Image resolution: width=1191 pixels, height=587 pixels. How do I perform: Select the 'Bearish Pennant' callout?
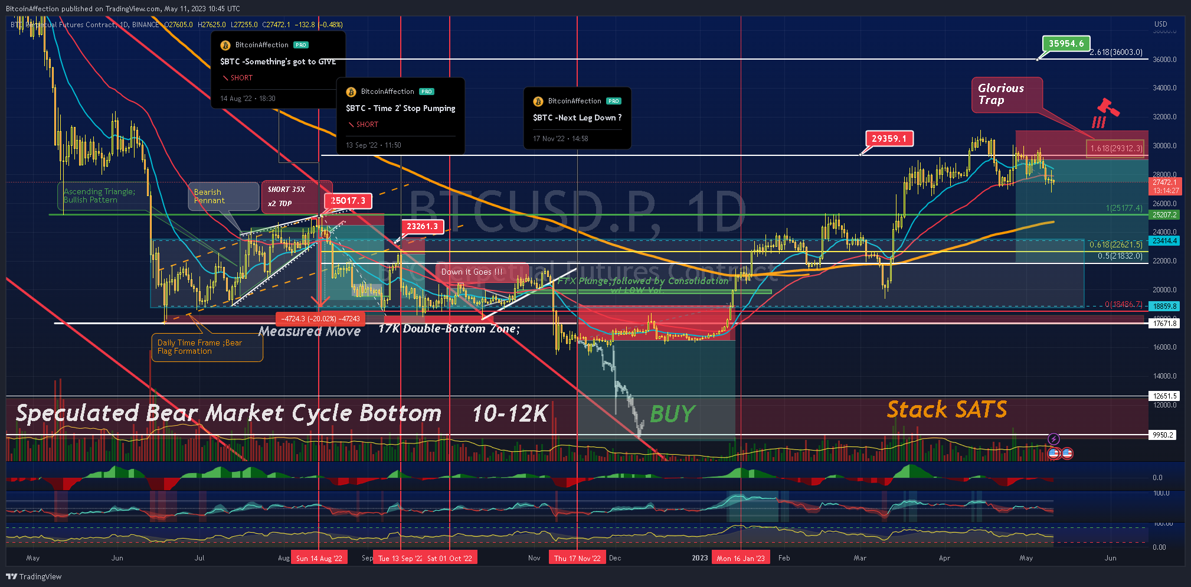pyautogui.click(x=224, y=196)
